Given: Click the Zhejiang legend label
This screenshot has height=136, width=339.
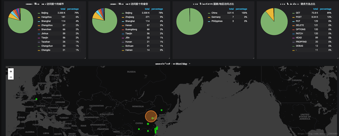Looking at the screenshot, I should tap(130, 17).
